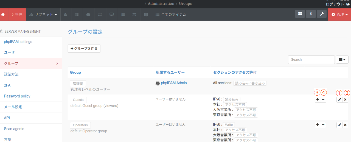Click the 管理者 group badge
Viewport: 351px width, 142px height.
coord(78,84)
